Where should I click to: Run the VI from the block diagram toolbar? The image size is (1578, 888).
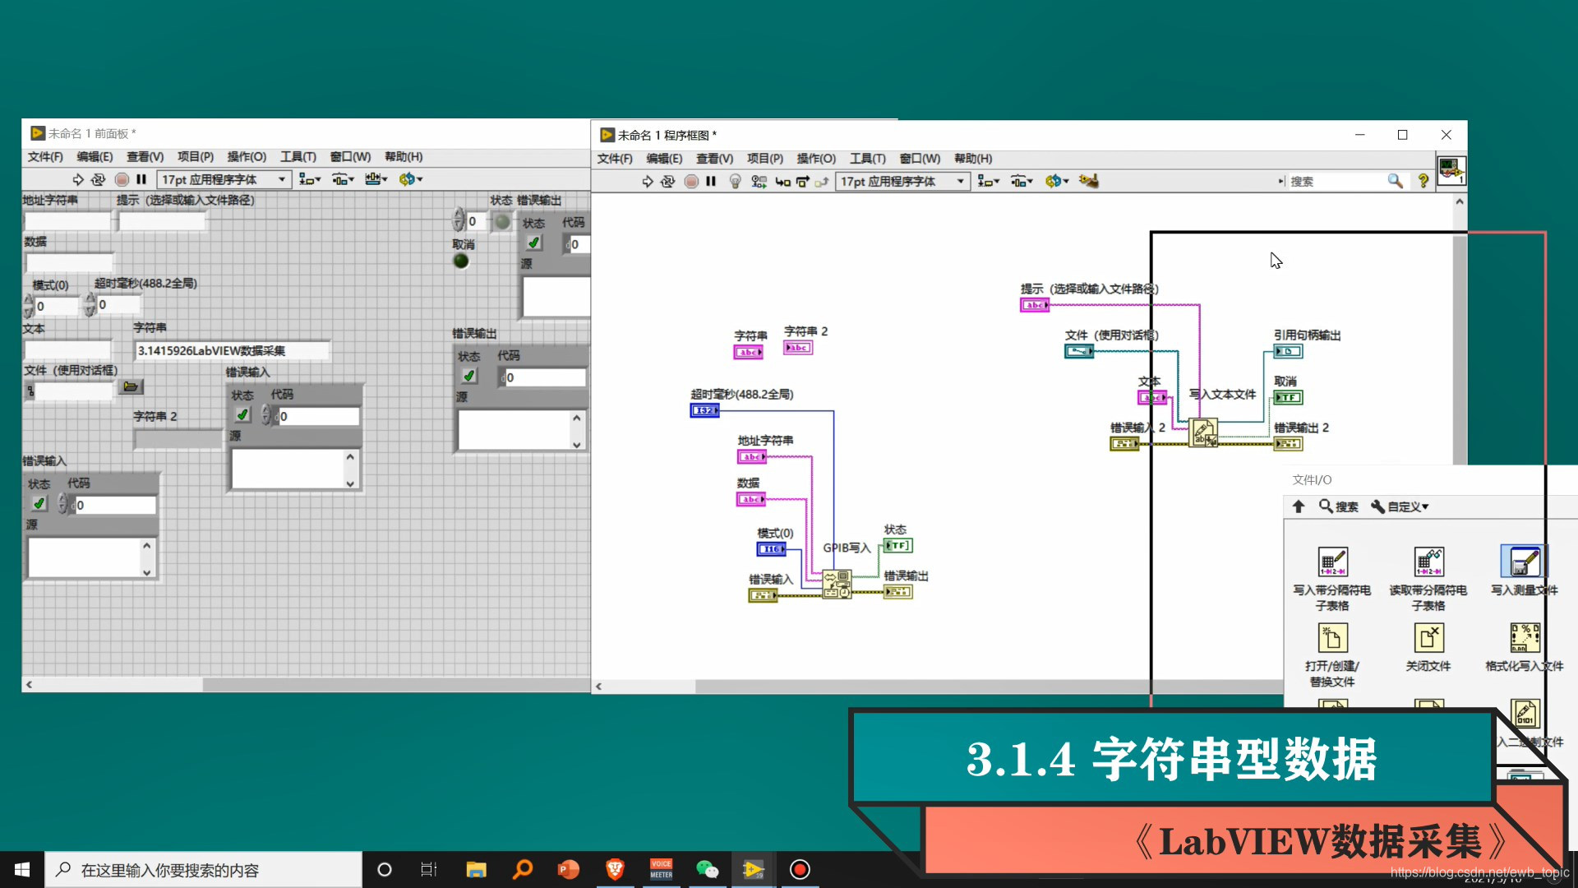(648, 182)
